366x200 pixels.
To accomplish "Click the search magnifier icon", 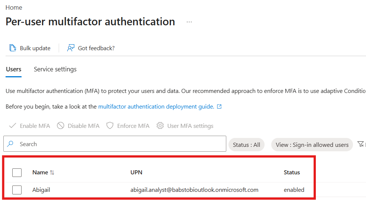I will [x=10, y=144].
